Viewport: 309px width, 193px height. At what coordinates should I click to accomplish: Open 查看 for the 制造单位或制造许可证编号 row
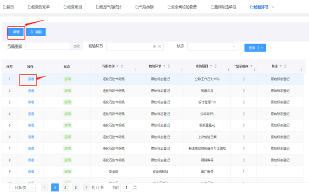click(x=31, y=148)
